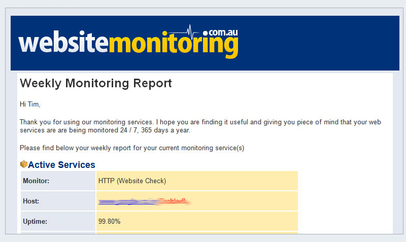
Task: Click the Active Services box icon
Action: pos(24,164)
